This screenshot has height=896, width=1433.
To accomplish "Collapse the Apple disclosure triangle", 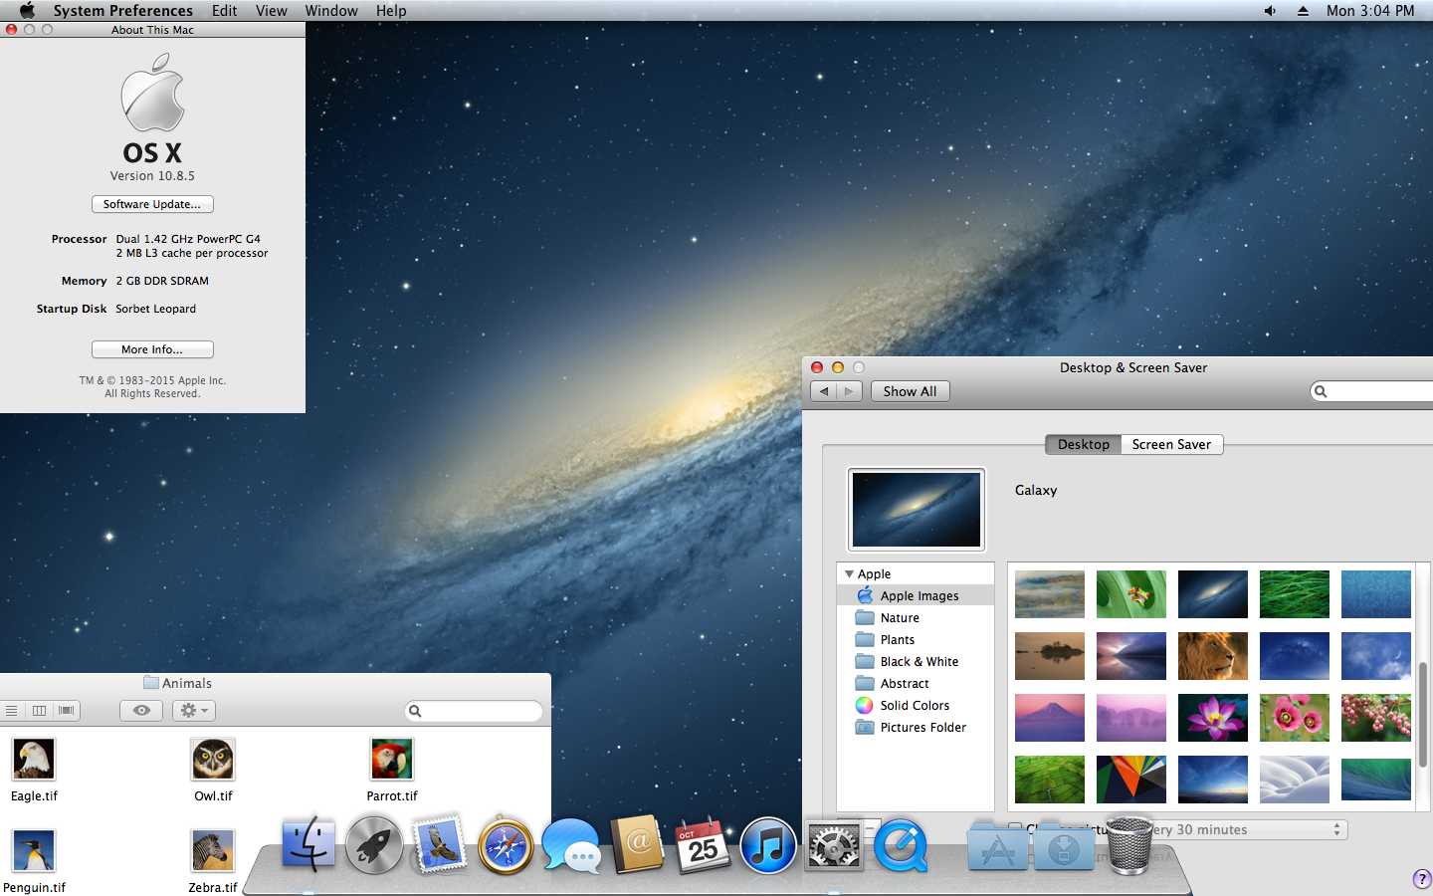I will point(849,574).
